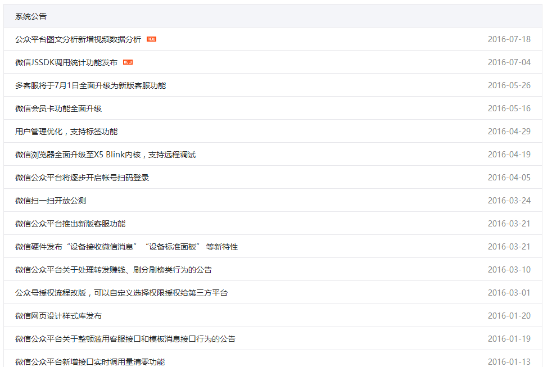This screenshot has height=367, width=543.
Task: Click date 2016-04-05
Action: (509, 178)
